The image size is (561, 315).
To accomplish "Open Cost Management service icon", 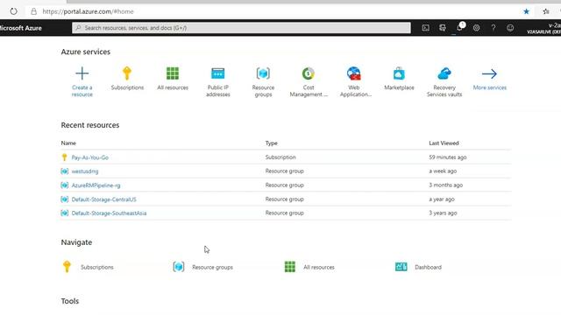I will 308,73.
